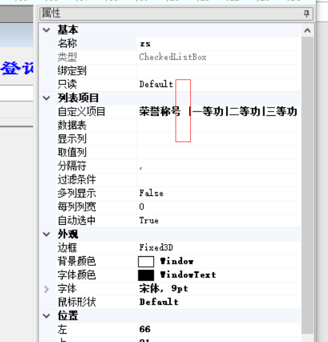Select the black 字体颜色 swatch

tap(146, 275)
